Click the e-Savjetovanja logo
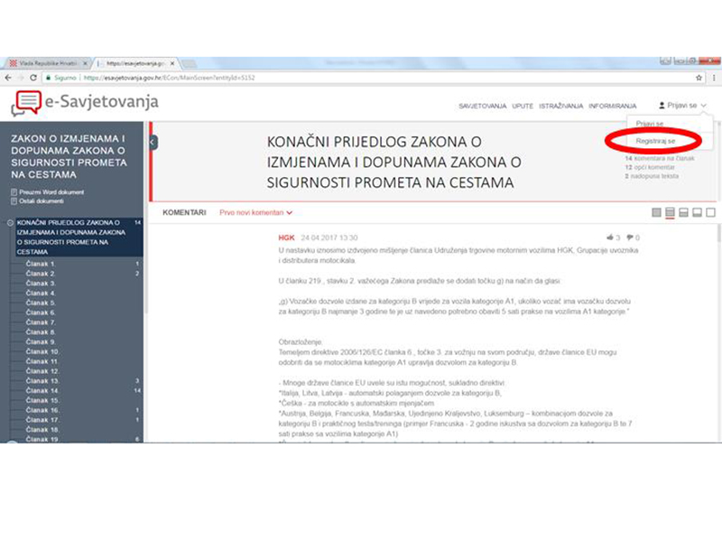The width and height of the screenshot is (722, 541). 84,103
